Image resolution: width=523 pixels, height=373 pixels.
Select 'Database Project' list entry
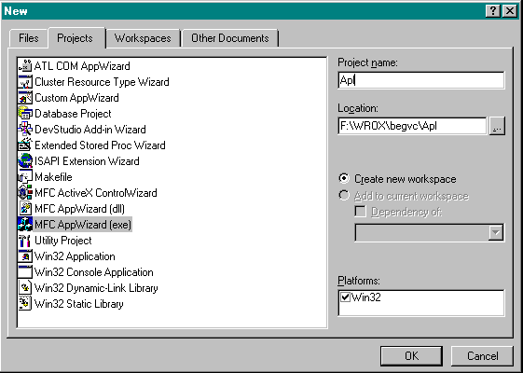click(73, 114)
